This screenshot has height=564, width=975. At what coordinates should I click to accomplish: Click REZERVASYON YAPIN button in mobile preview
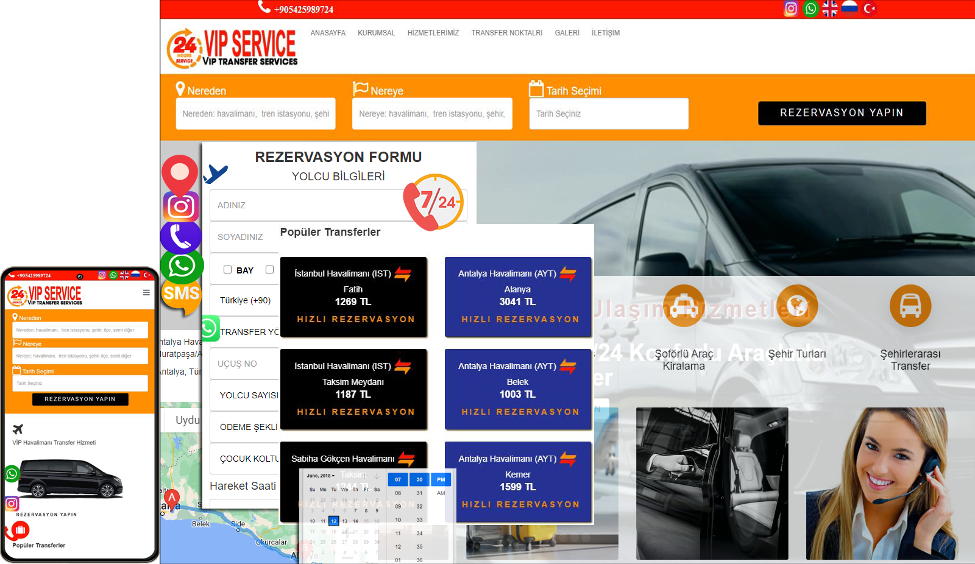point(80,399)
